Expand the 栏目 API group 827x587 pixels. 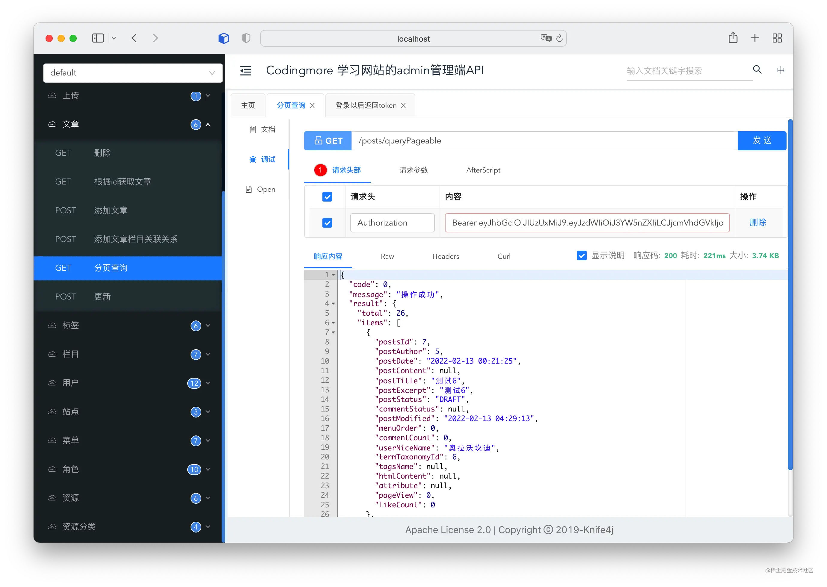click(129, 355)
